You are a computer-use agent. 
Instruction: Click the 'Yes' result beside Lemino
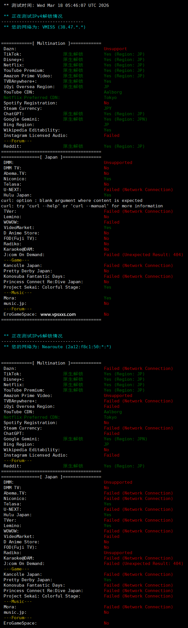pos(108,526)
